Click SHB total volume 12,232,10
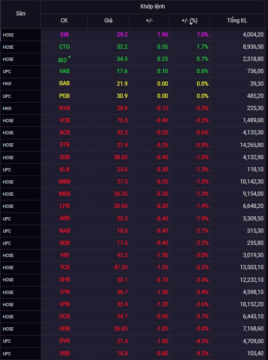Image resolution: width=268 pixels, height=360 pixels. 252,280
